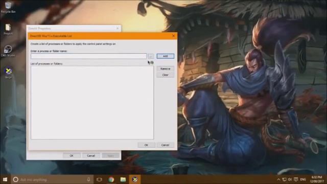Open File Explorer from the taskbar

(123, 179)
